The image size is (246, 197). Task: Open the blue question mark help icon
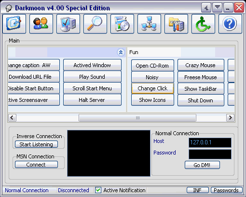(230, 24)
